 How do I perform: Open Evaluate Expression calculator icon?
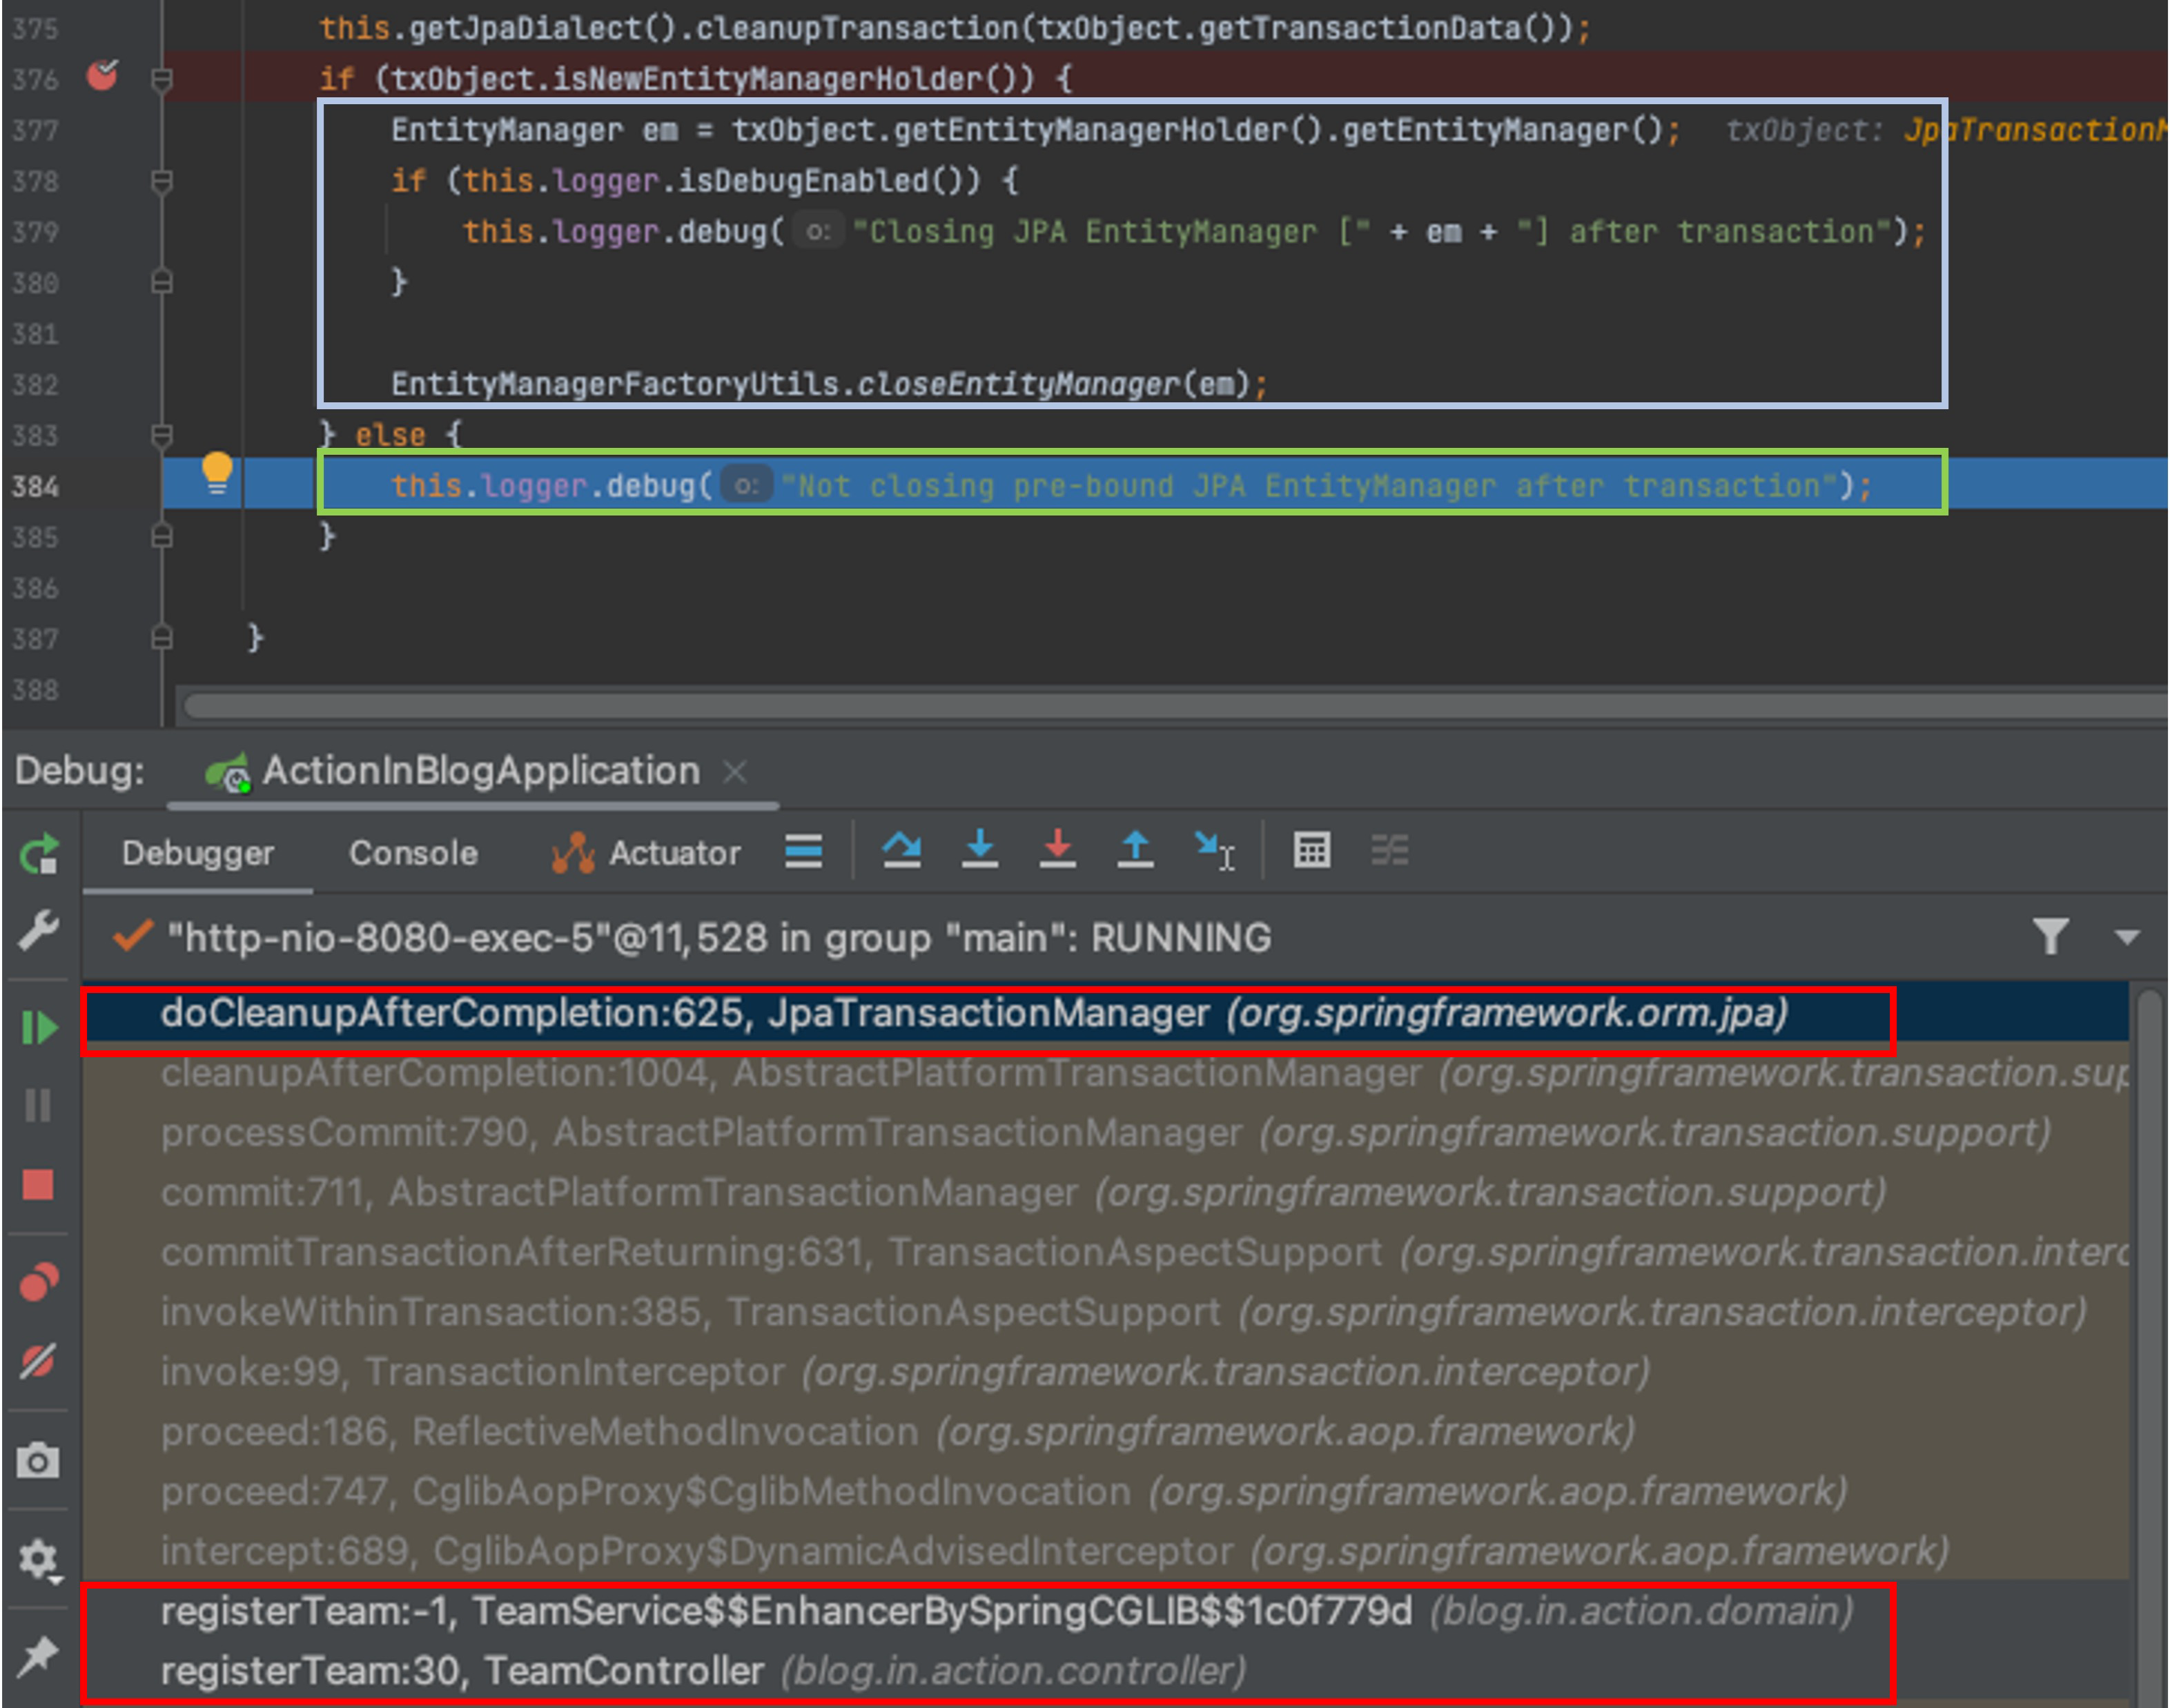(1311, 850)
